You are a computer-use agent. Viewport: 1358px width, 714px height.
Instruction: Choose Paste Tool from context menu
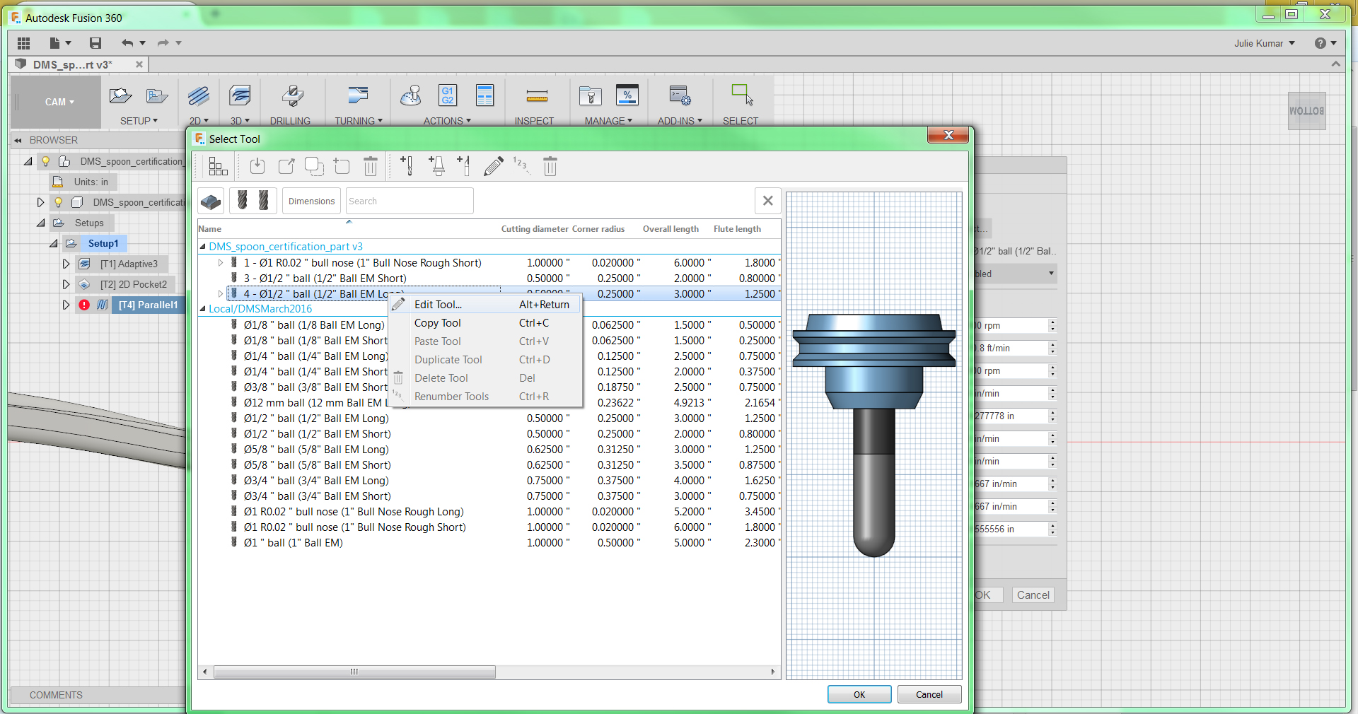485,341
